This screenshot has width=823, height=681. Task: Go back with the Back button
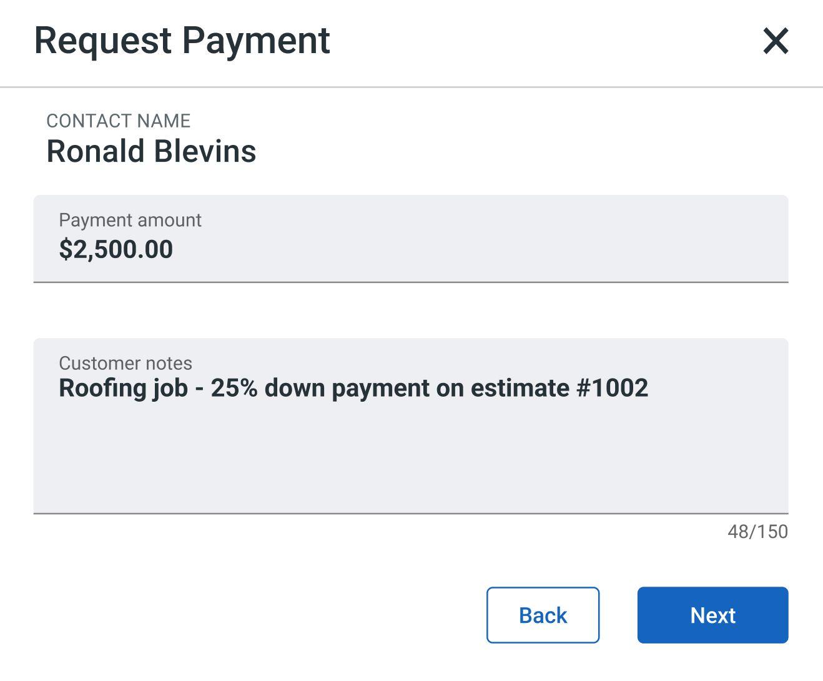click(x=543, y=615)
